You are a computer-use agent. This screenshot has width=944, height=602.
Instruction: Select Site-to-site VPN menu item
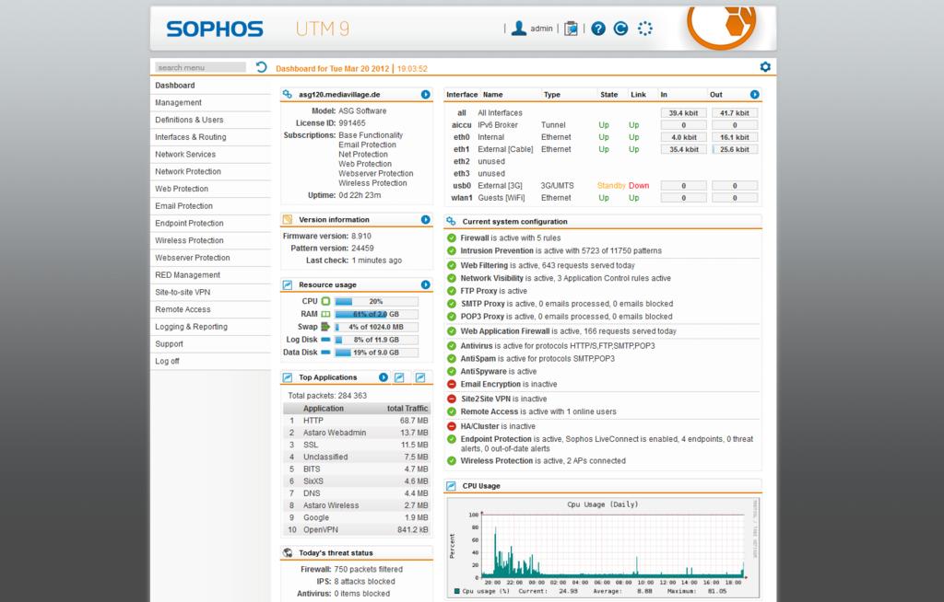[x=183, y=292]
